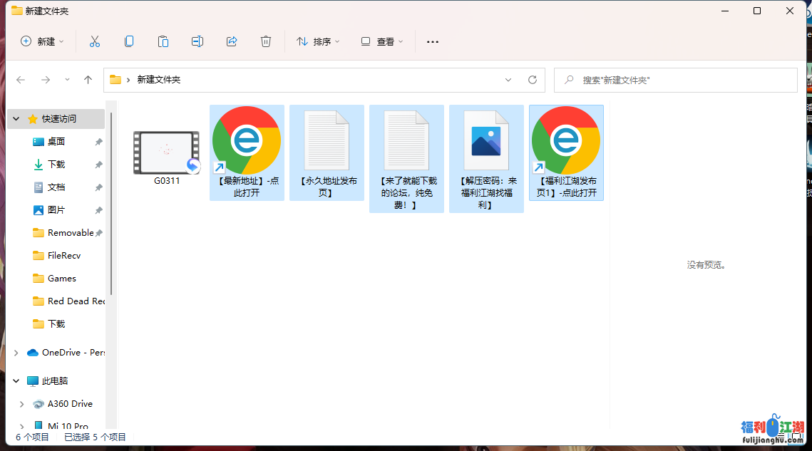
Task: Open the 新建 dropdown menu
Action: click(x=43, y=41)
